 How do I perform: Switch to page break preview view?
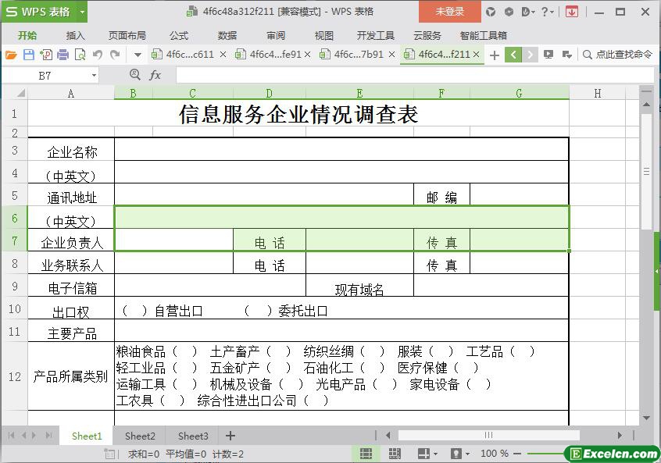394,454
